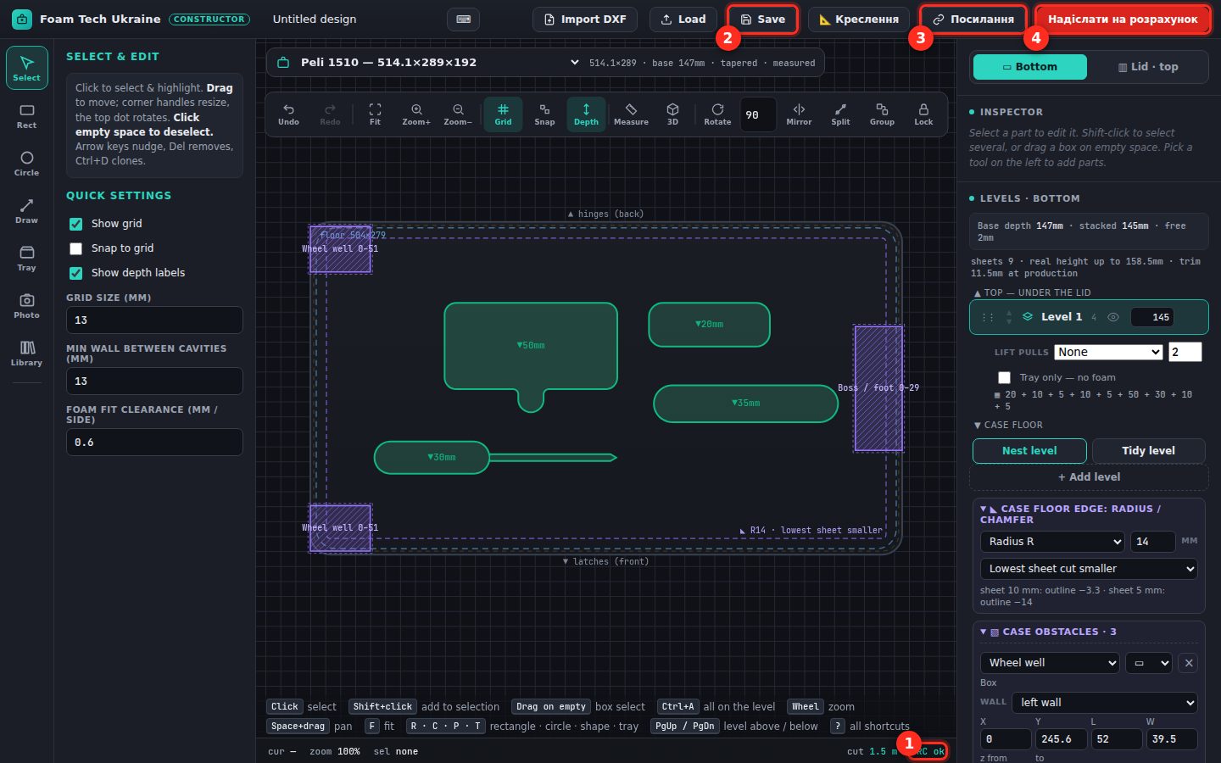Switch to the Bottom tab

pos(1030,67)
